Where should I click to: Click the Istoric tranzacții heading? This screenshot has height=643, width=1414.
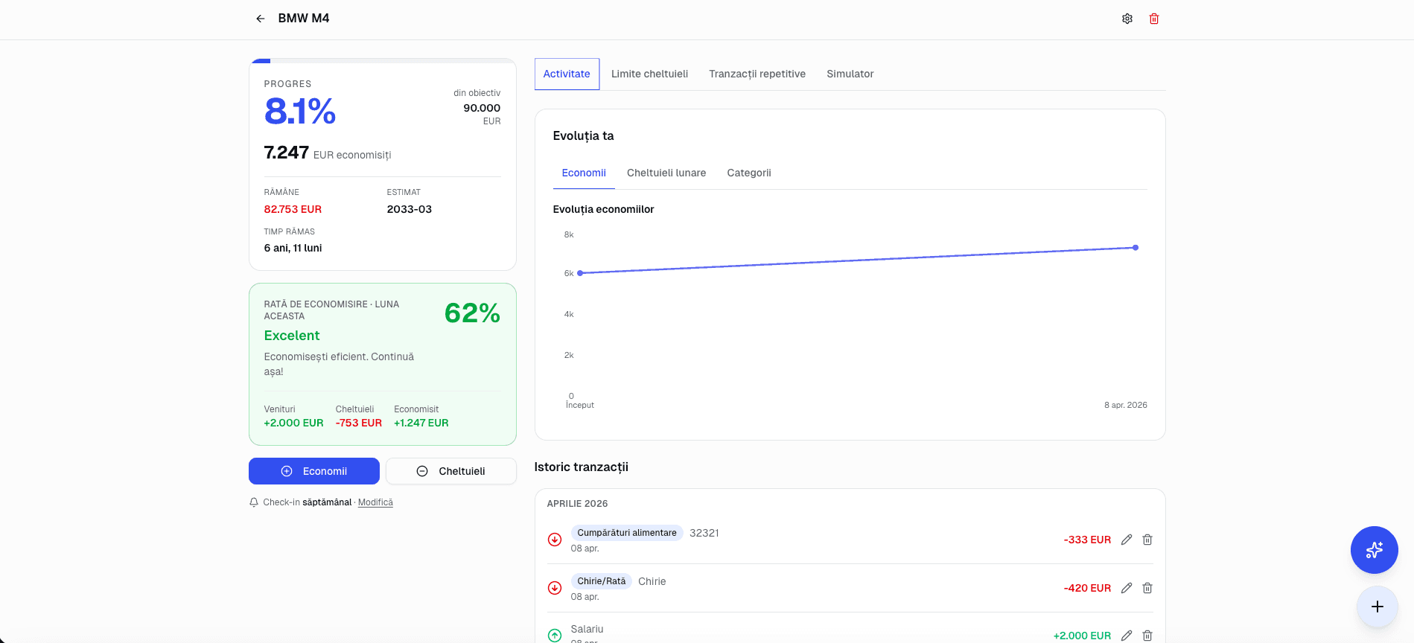tap(582, 467)
